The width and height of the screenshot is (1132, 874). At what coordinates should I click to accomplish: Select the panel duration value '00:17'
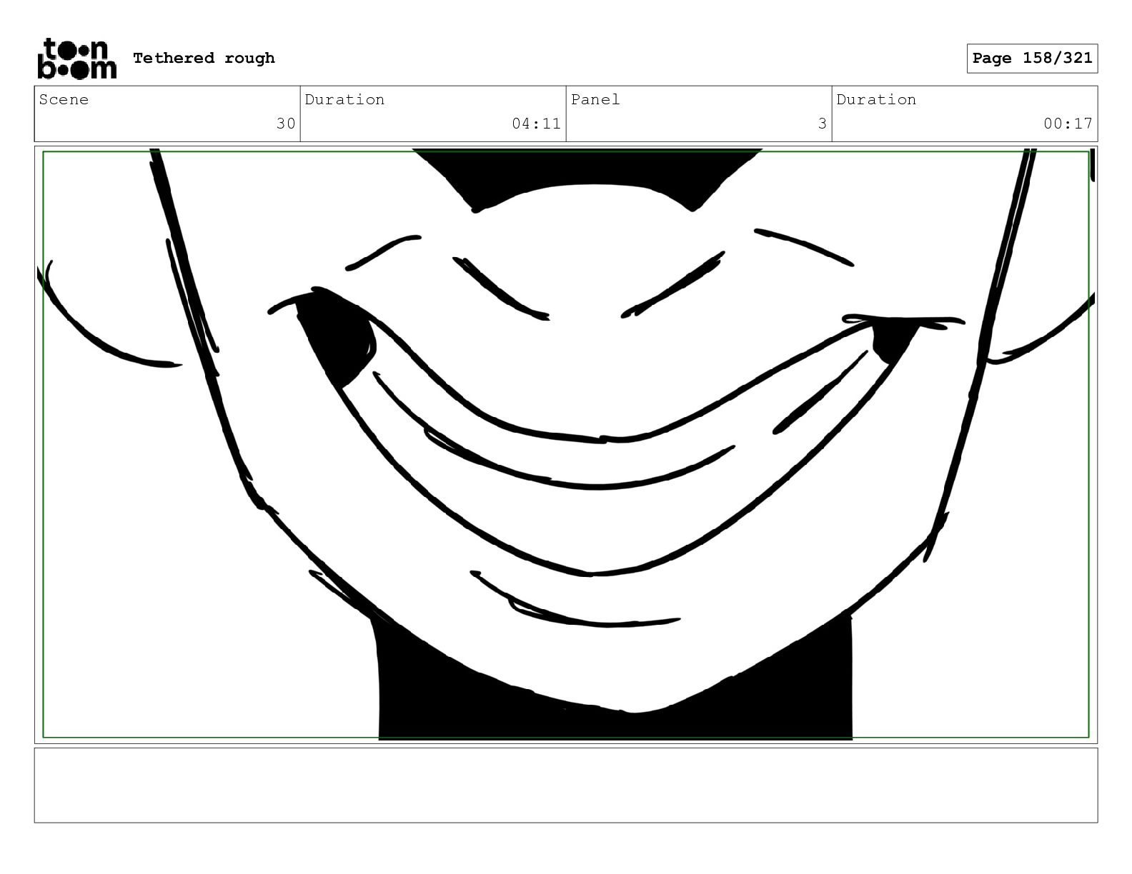click(1068, 124)
